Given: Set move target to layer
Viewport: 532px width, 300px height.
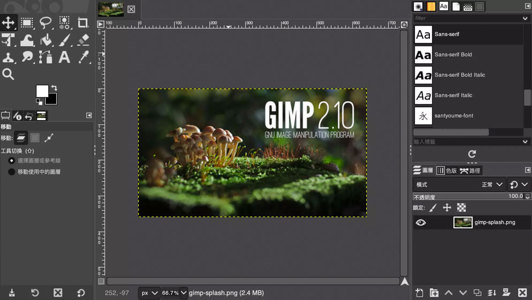Looking at the screenshot, I should pos(21,138).
